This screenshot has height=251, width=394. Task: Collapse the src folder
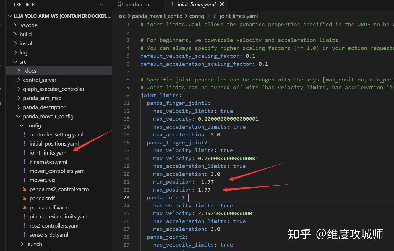point(15,61)
